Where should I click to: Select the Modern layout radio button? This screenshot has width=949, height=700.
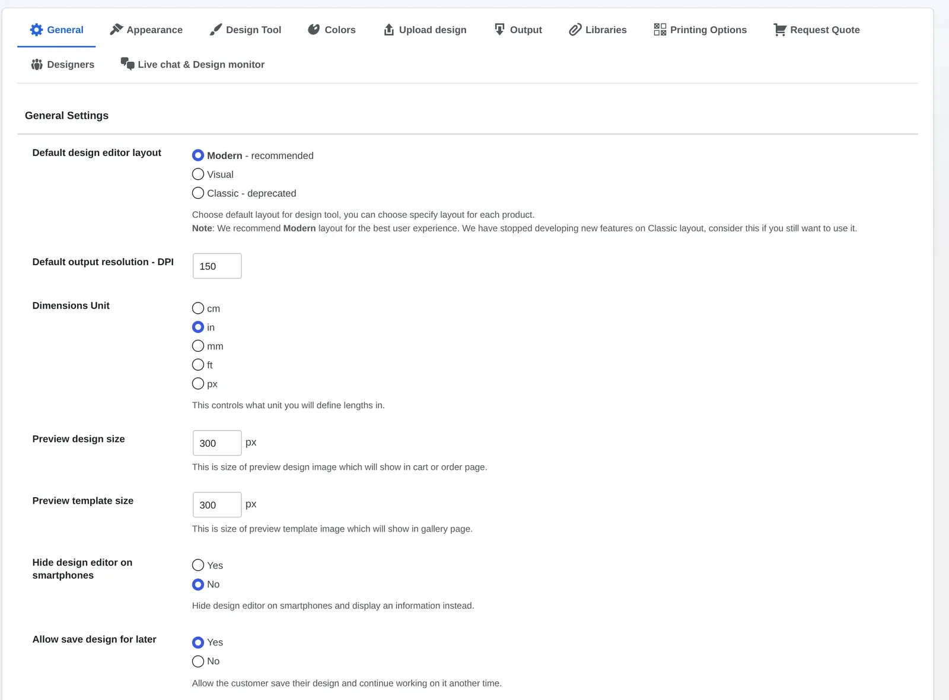pos(198,155)
